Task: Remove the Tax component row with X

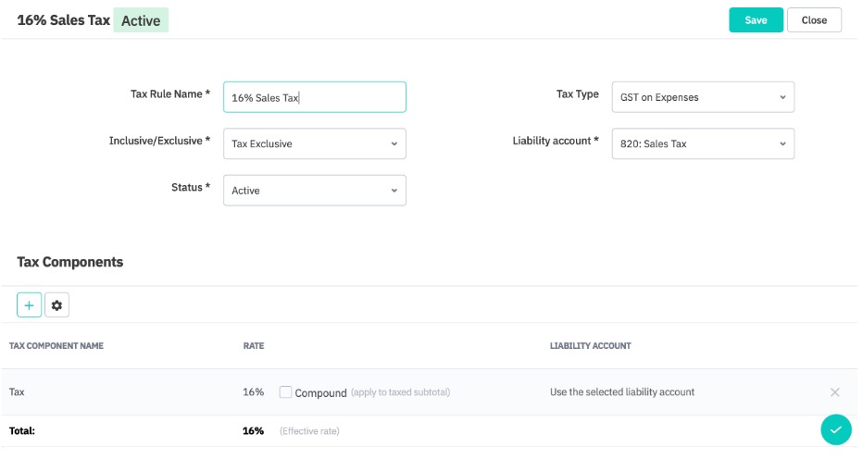Action: tap(834, 392)
